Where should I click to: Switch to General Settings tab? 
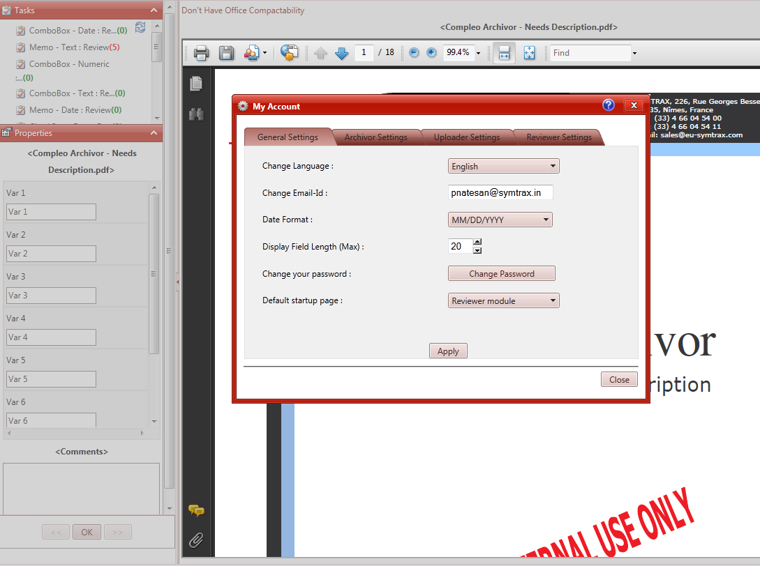click(288, 137)
